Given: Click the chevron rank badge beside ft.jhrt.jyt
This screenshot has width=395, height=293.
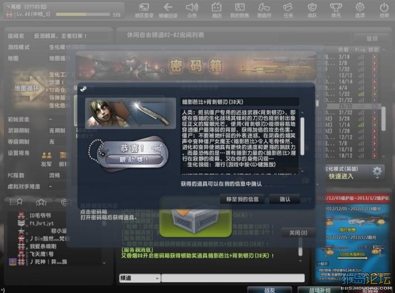Looking at the screenshot, I should click(21, 223).
